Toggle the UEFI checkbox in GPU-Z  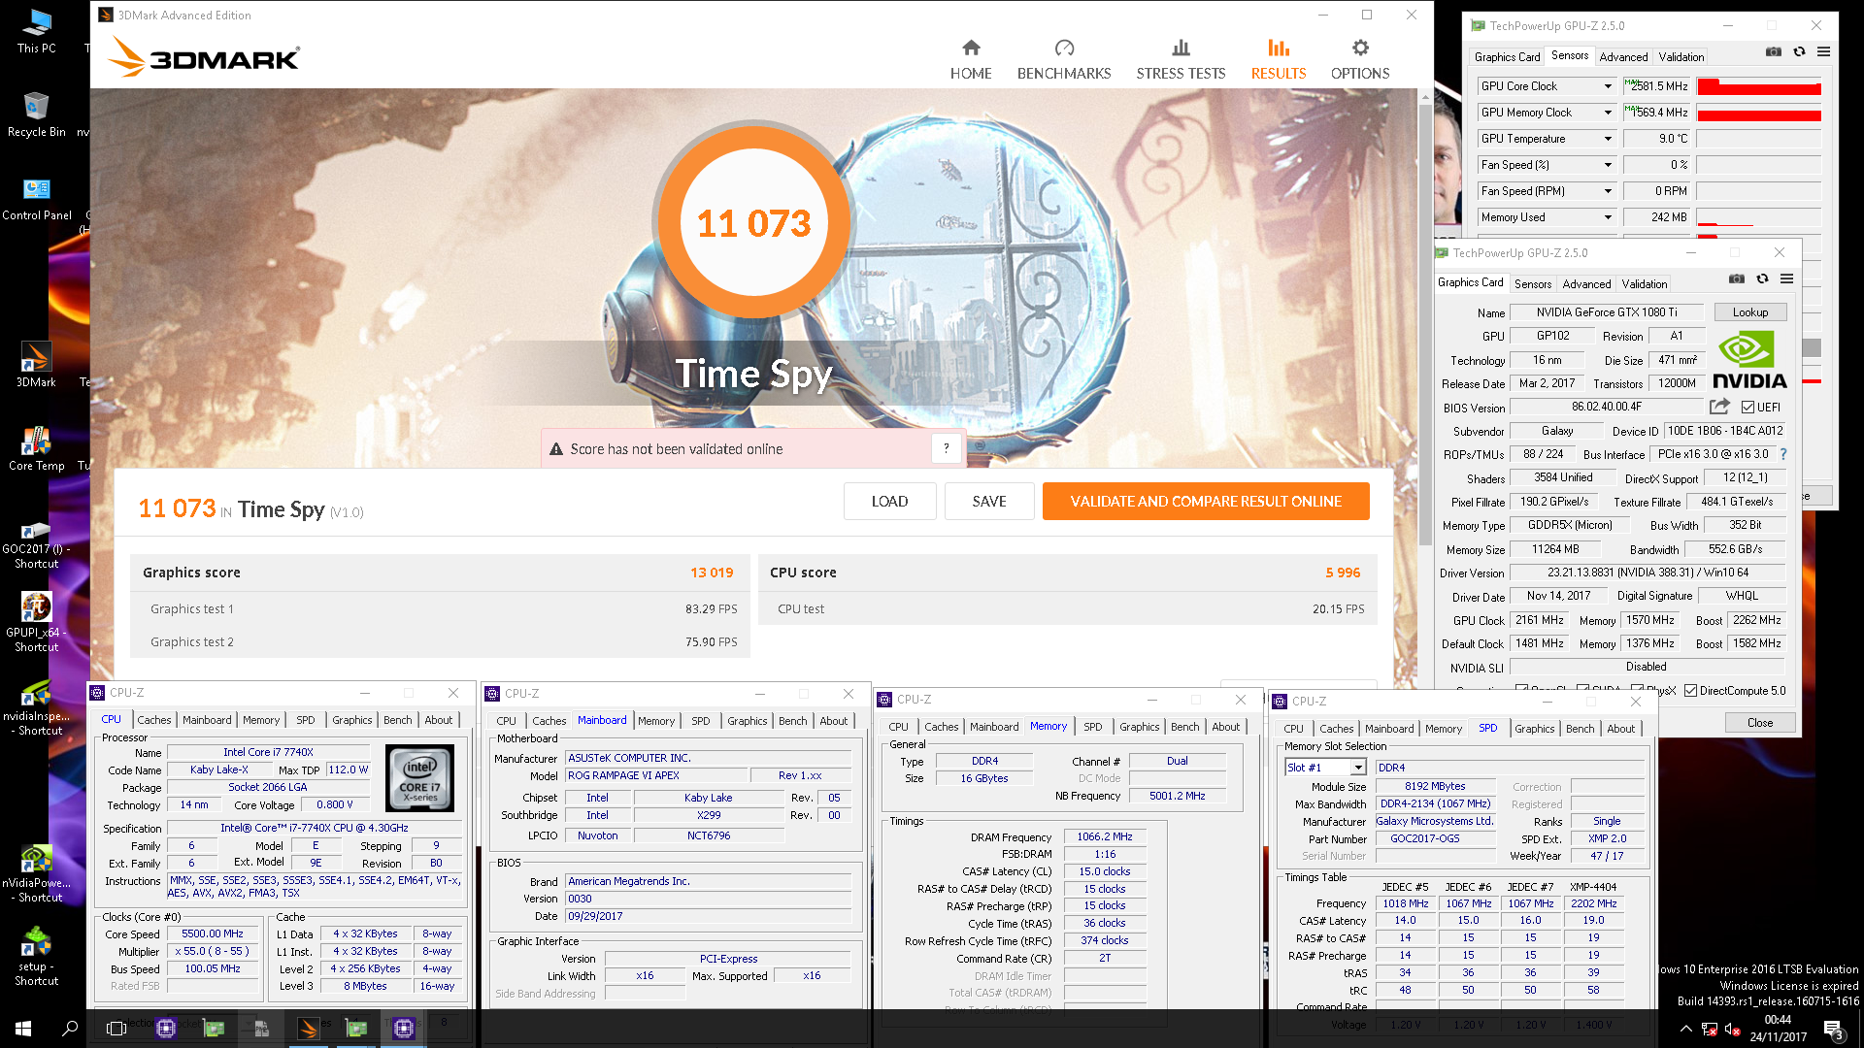1747,408
